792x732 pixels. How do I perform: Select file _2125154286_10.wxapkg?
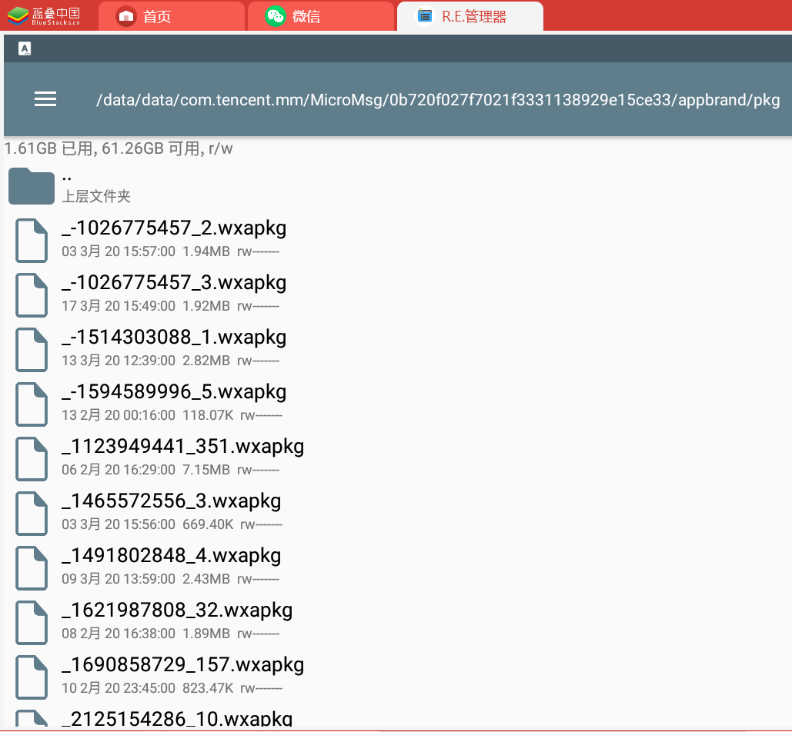(x=177, y=718)
